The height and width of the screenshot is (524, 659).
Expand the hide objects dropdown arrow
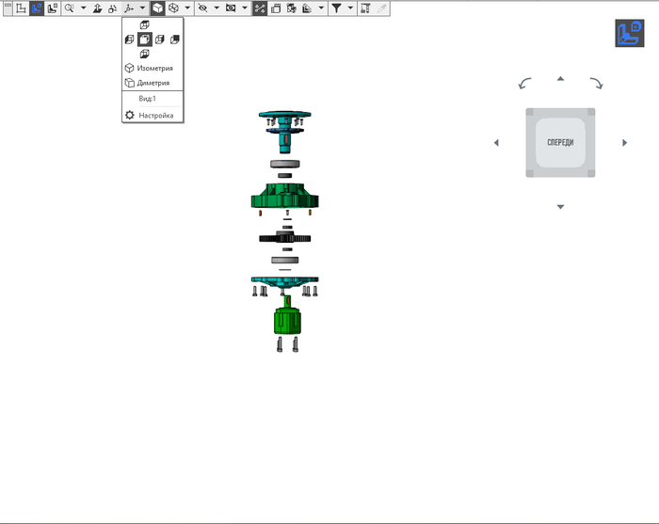[217, 8]
